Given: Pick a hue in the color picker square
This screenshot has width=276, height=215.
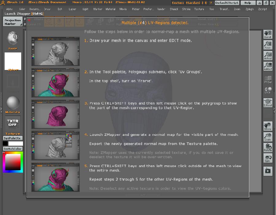Looking at the screenshot, I should 13,162.
